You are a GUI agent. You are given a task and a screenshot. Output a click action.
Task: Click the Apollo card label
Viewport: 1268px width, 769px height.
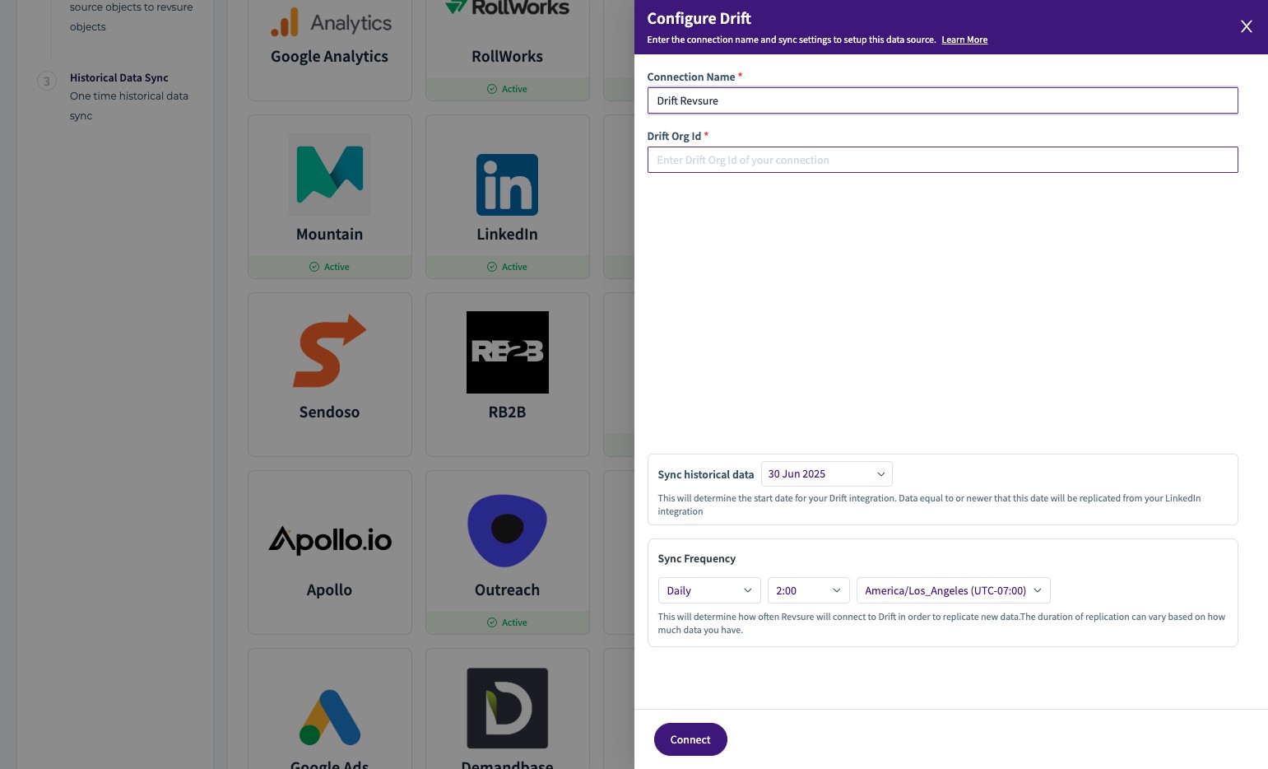329,590
